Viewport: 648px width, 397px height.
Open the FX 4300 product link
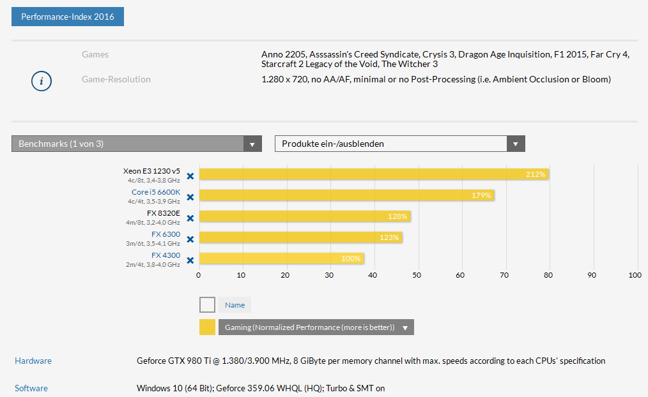coord(166,255)
